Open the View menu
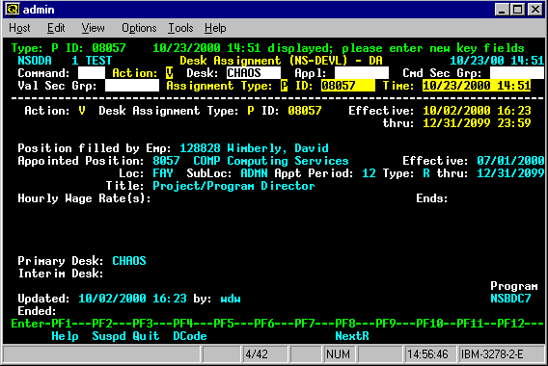The width and height of the screenshot is (548, 366). (93, 28)
